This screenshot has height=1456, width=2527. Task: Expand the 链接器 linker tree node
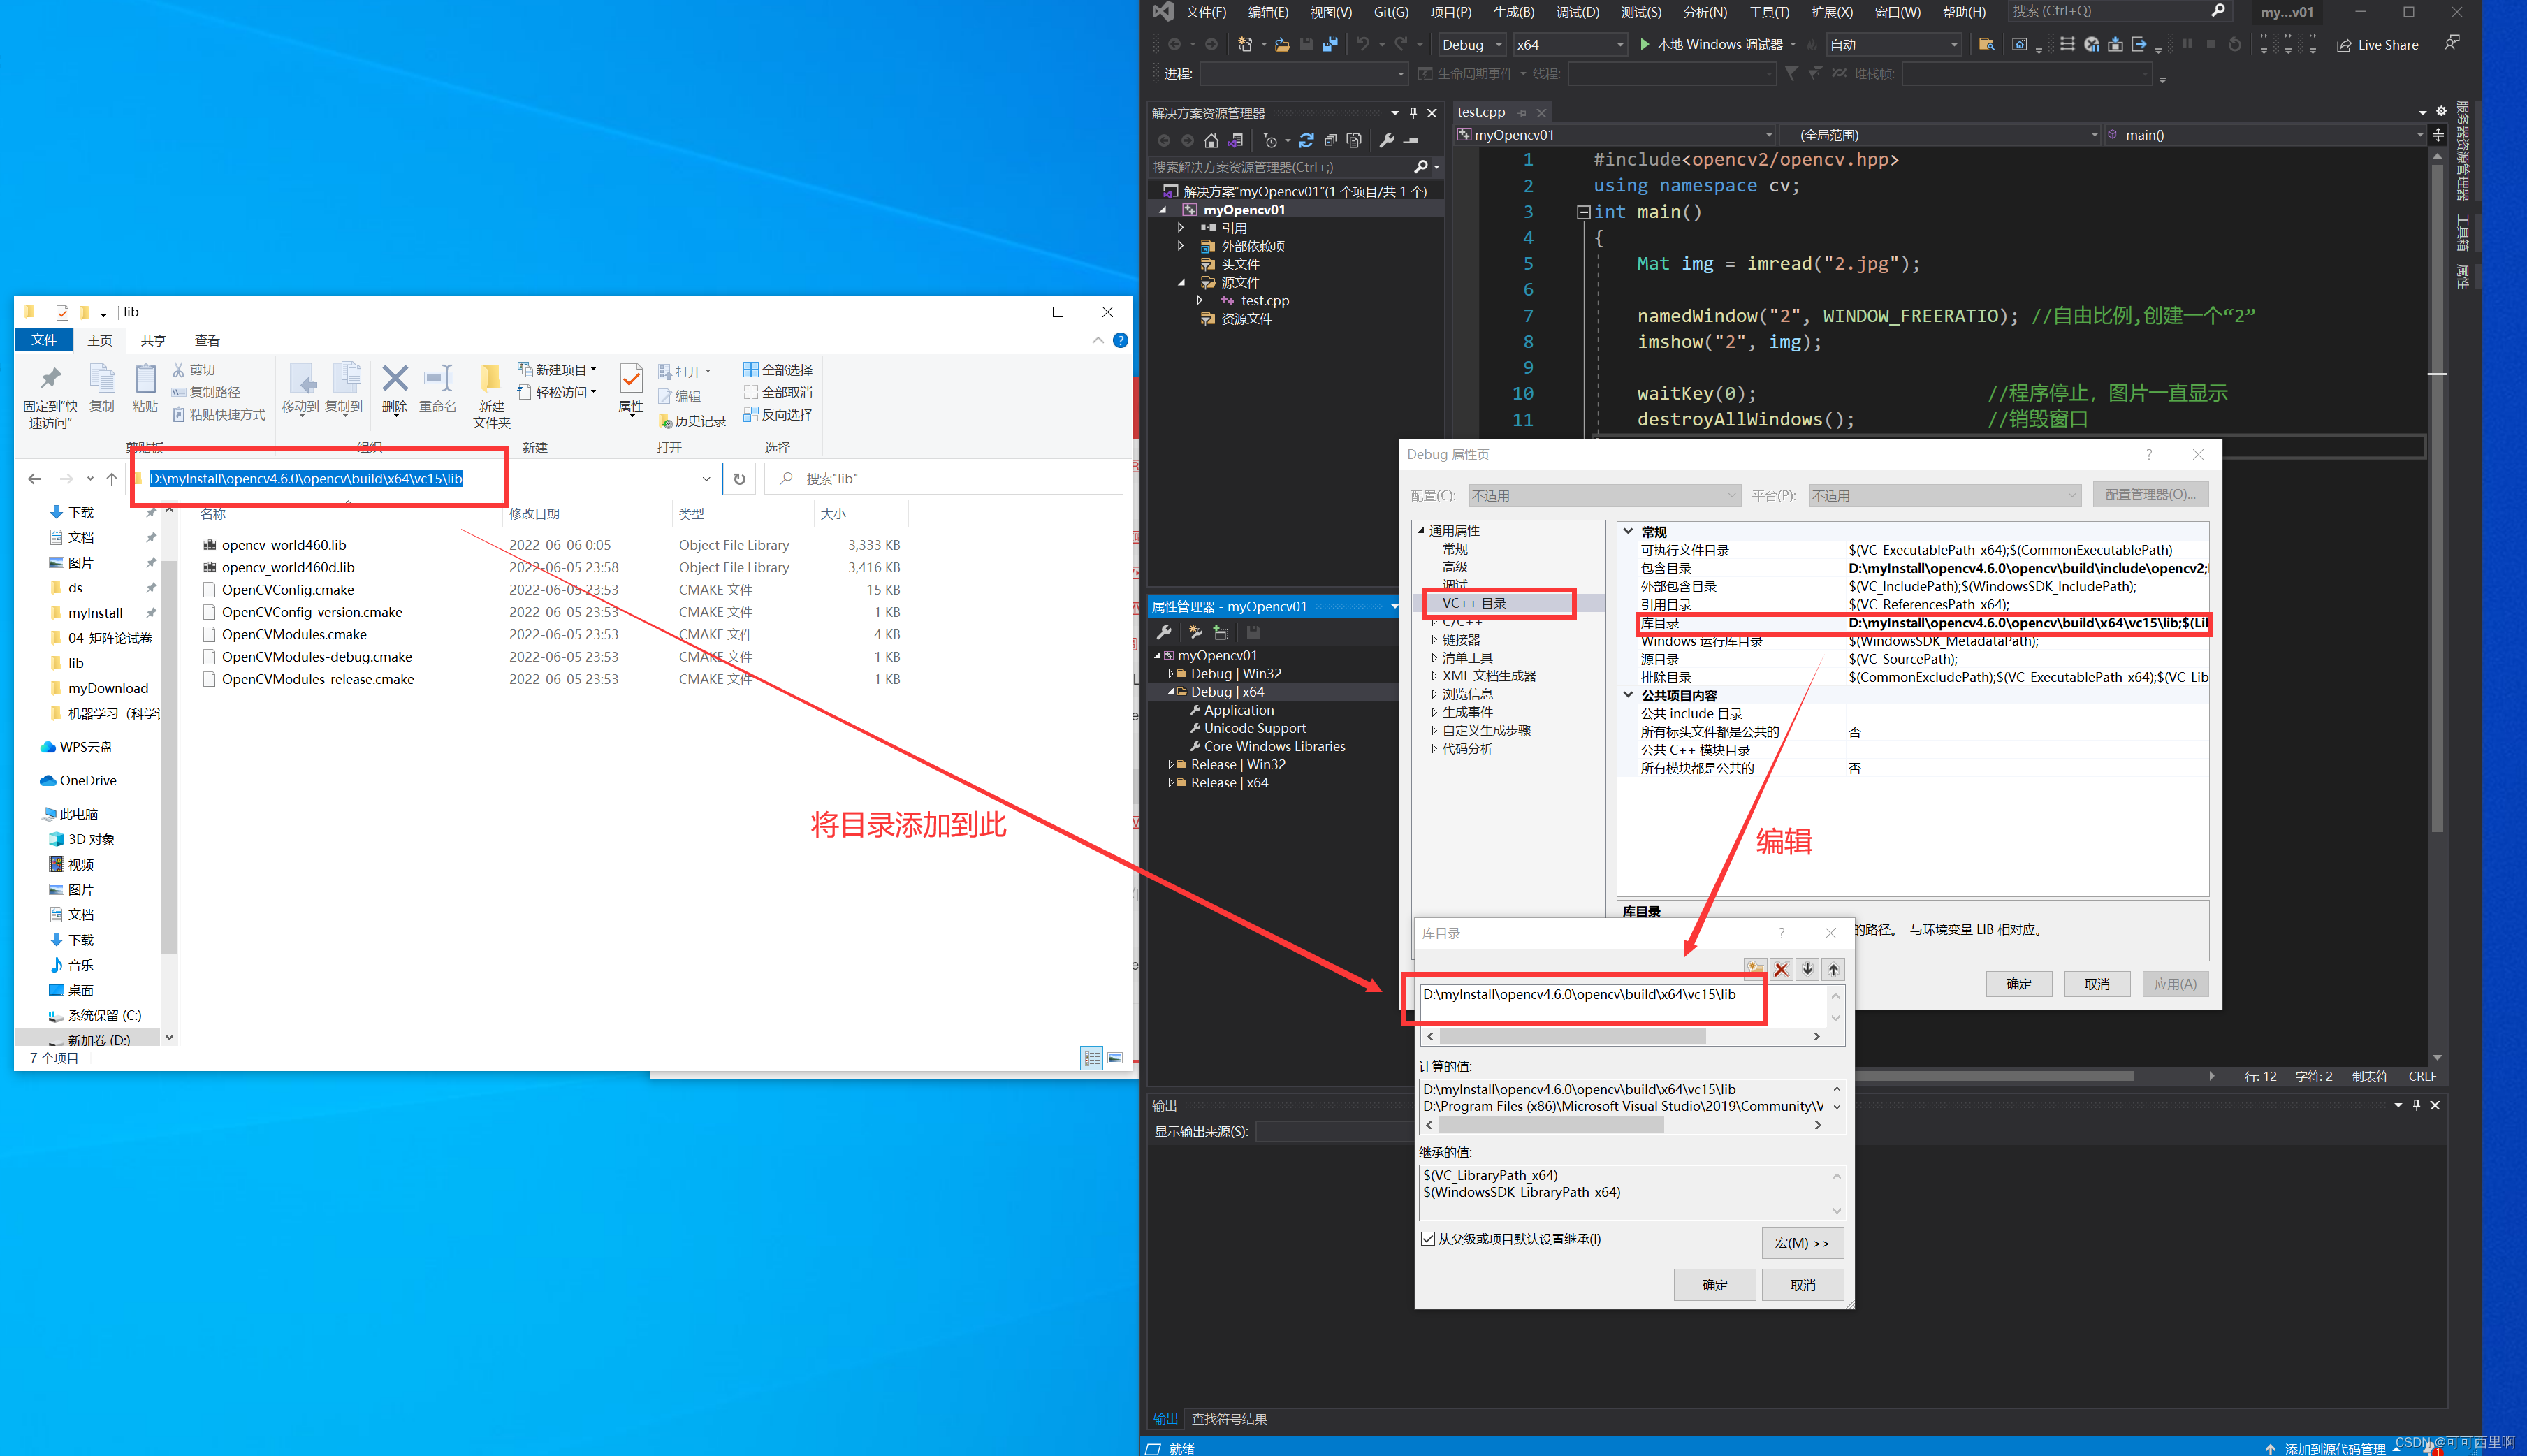[1434, 640]
